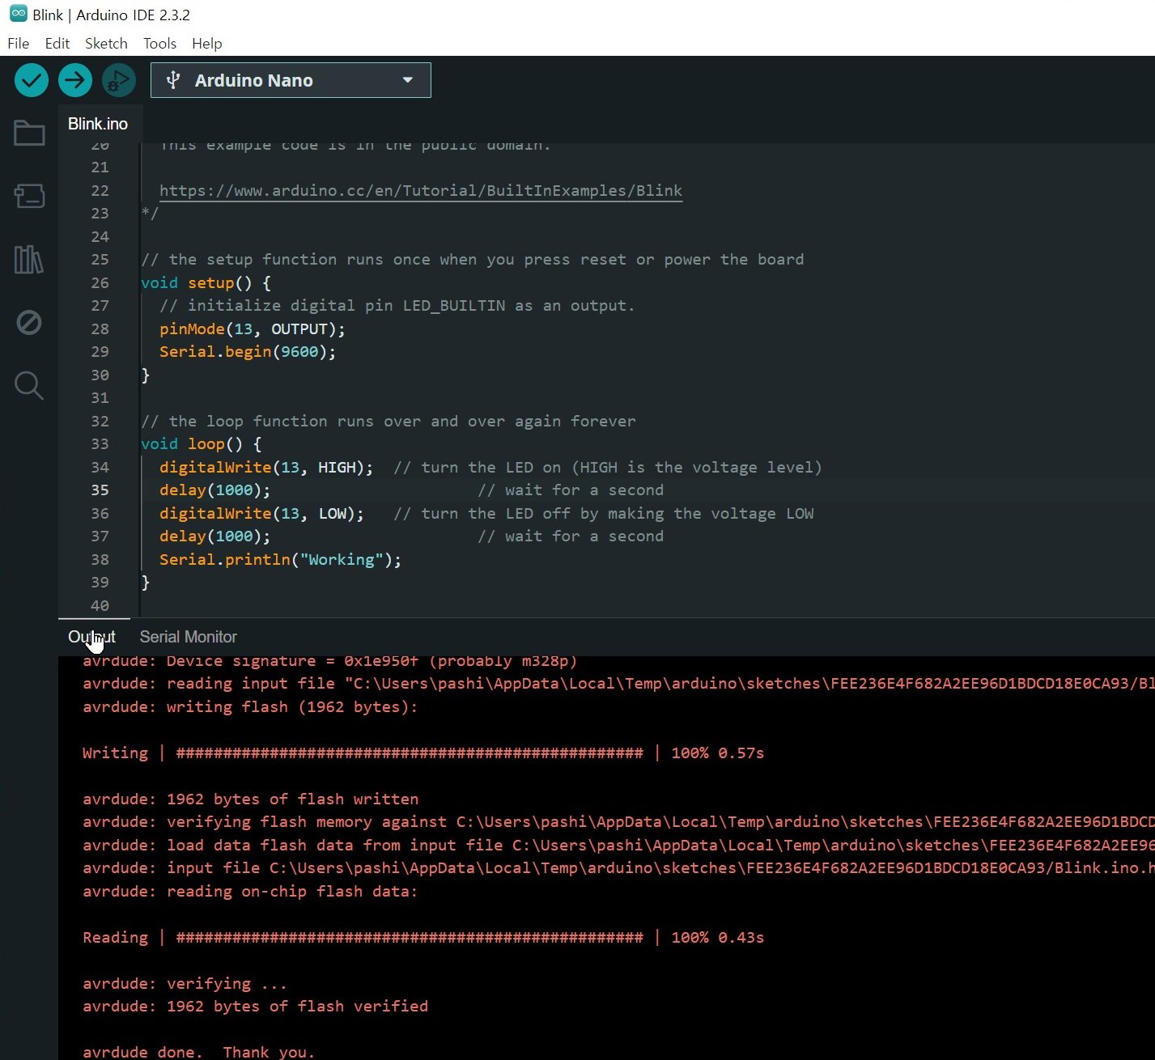Open the arduino.cc Blink tutorial link
The height and width of the screenshot is (1060, 1155).
(x=421, y=190)
